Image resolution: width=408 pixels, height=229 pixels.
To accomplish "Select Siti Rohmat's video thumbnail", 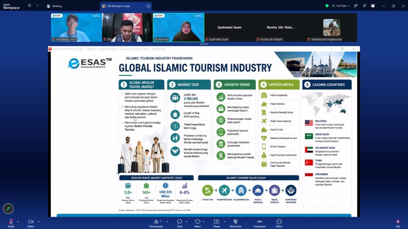I will click(178, 27).
